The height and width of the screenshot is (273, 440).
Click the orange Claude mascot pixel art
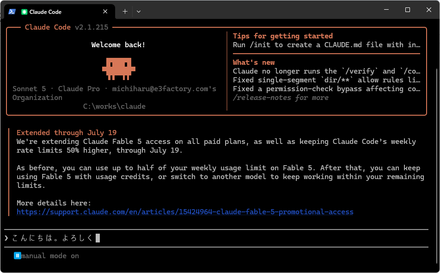tap(119, 69)
